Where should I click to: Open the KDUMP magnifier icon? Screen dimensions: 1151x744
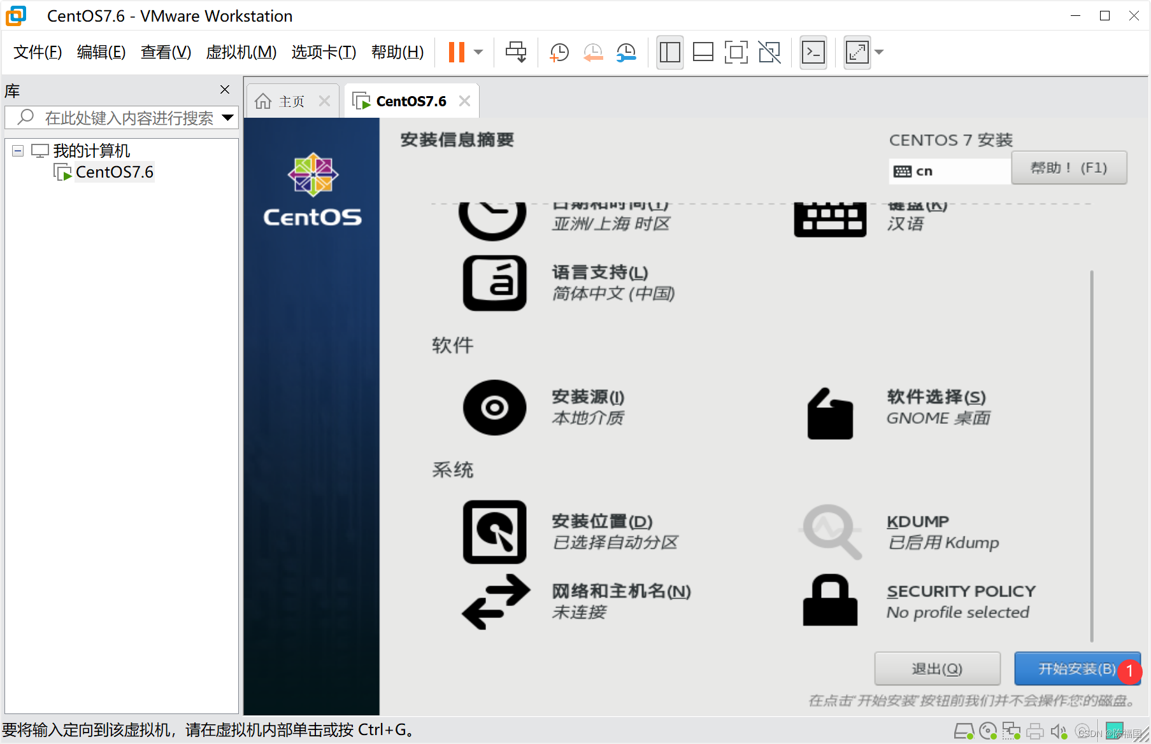pos(831,532)
